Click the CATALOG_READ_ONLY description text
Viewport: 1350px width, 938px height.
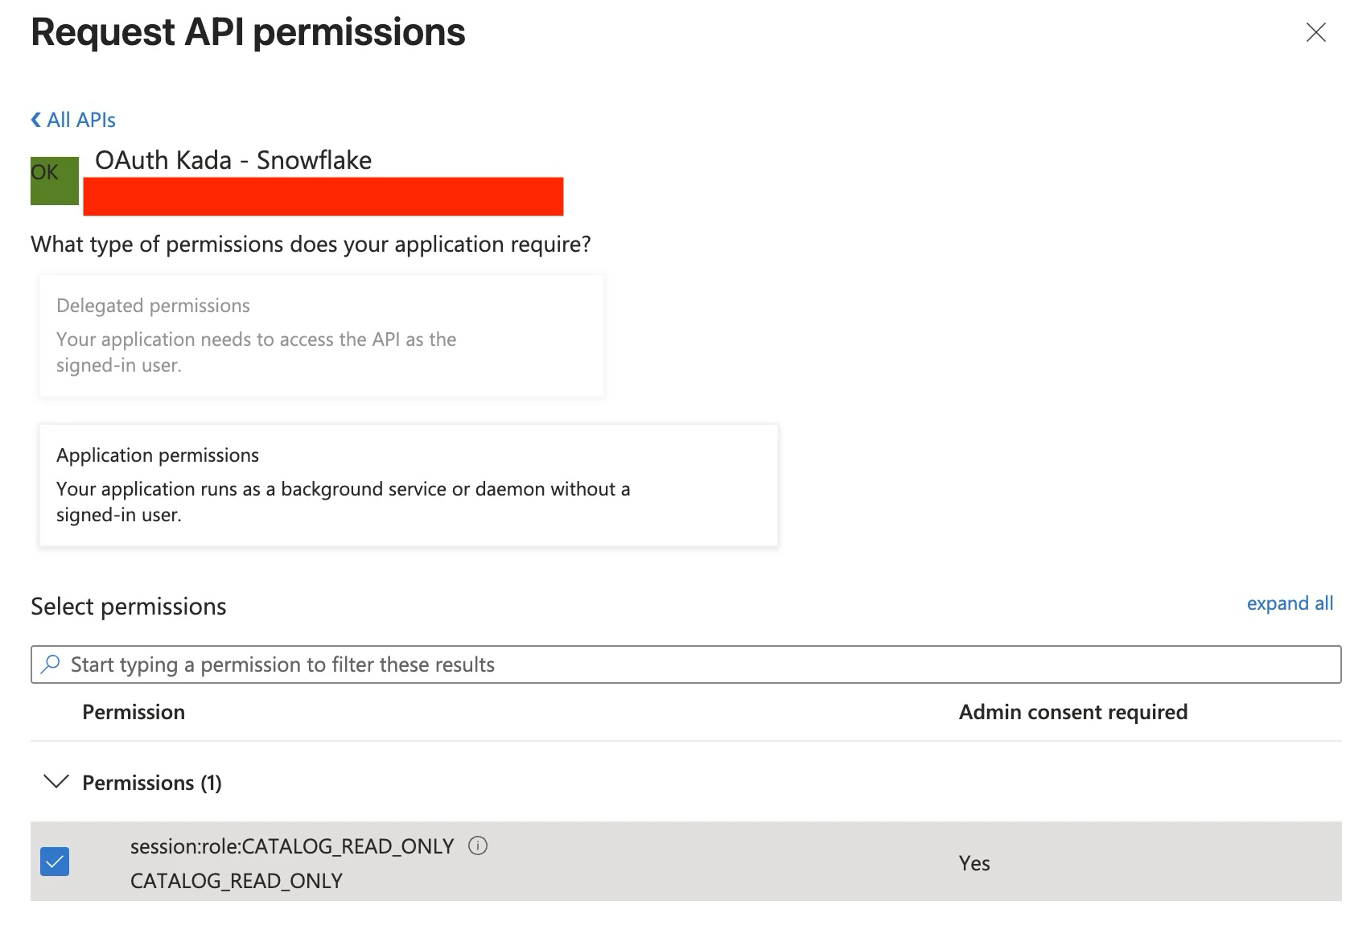coord(237,881)
